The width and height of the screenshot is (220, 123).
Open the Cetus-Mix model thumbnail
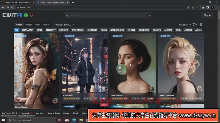click(x=85, y=63)
